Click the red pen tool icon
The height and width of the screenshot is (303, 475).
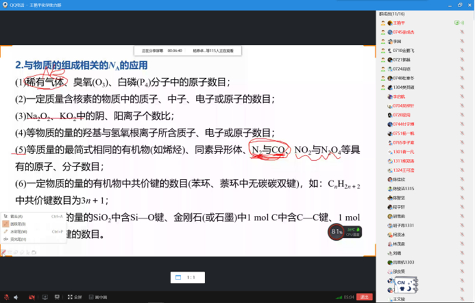(x=4, y=253)
